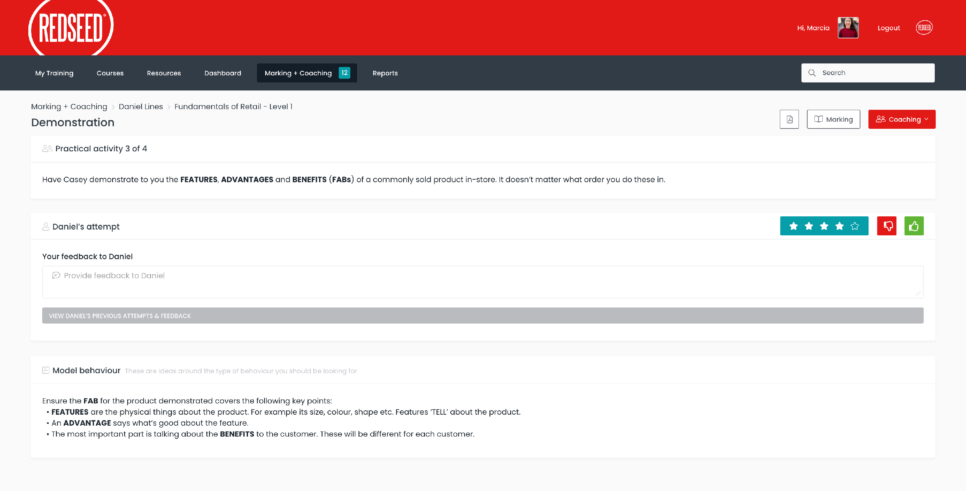The height and width of the screenshot is (491, 966).
Task: Click Marcia's profile avatar photo
Action: [x=848, y=28]
